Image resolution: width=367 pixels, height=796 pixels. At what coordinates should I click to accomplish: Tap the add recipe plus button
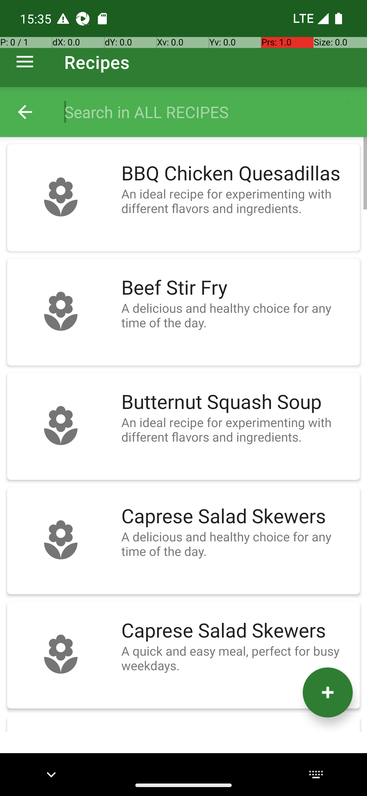327,692
